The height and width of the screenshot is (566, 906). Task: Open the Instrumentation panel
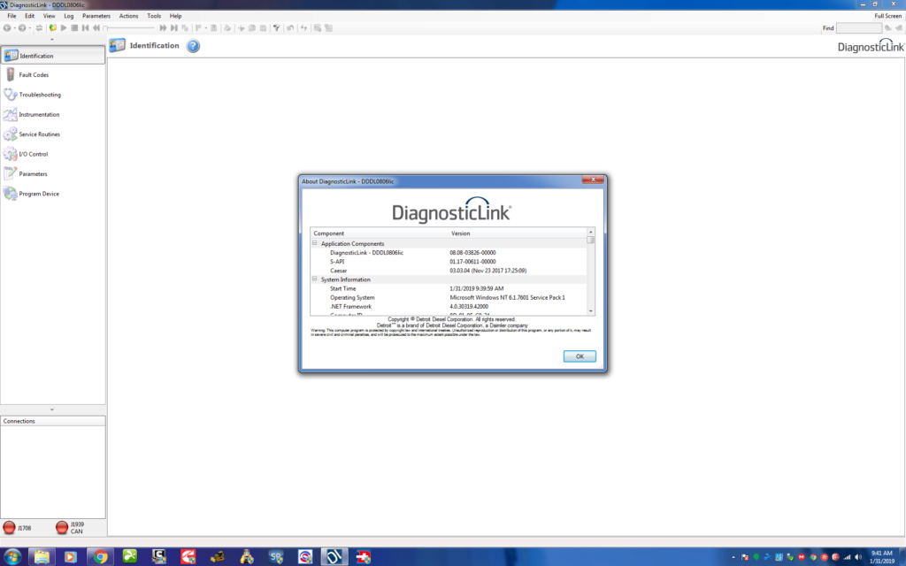click(x=52, y=114)
